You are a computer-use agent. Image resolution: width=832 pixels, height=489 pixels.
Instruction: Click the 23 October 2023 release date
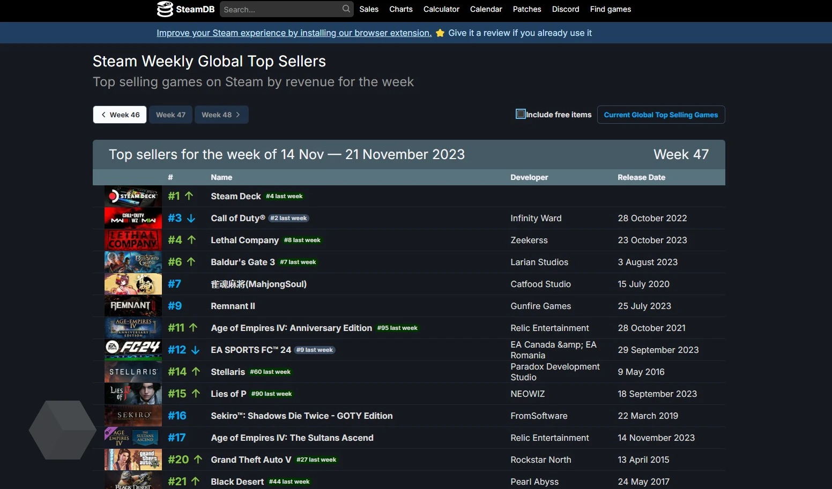point(652,240)
